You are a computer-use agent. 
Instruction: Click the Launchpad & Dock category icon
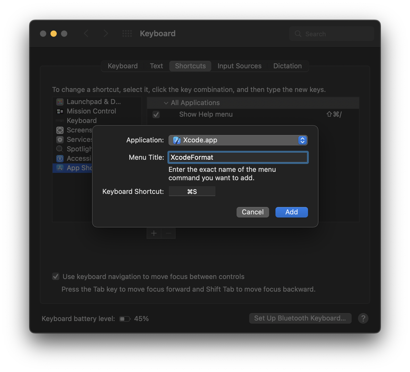[60, 102]
